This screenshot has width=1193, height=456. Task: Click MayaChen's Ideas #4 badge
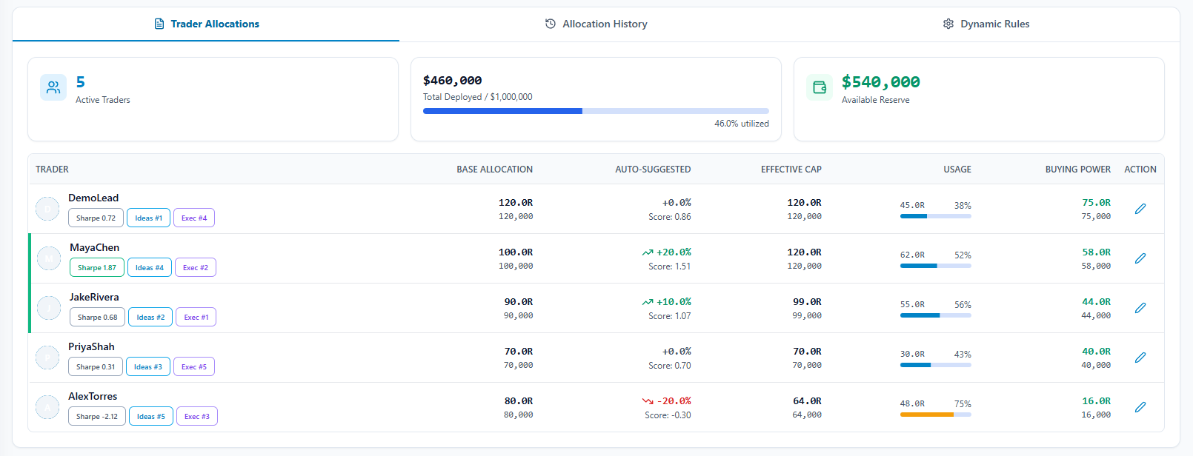(150, 268)
